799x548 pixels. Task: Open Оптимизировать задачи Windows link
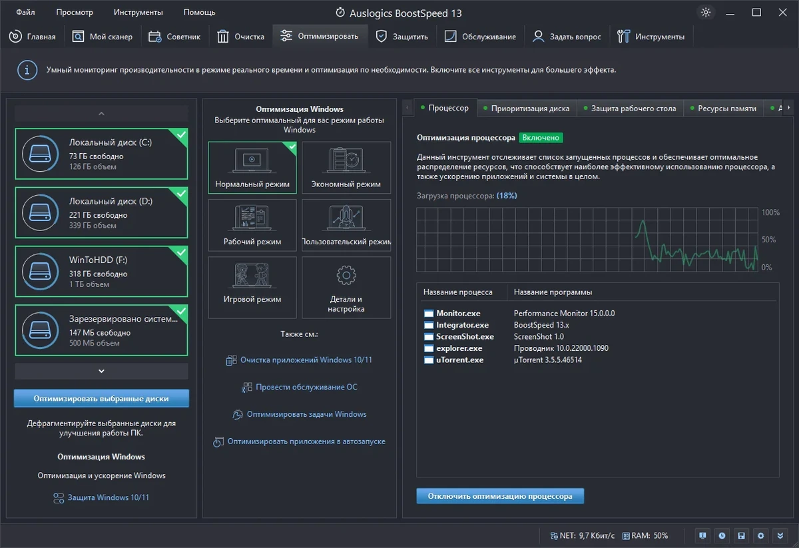click(299, 414)
